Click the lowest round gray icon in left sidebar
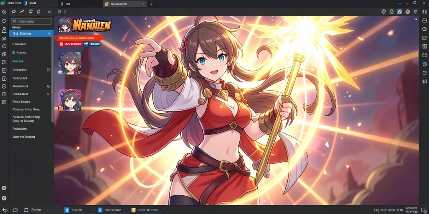Viewport: 429px width, 214px height. (x=4, y=198)
